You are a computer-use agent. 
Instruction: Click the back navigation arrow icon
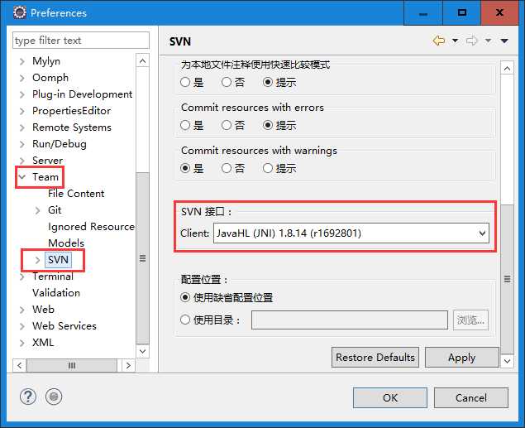[439, 41]
